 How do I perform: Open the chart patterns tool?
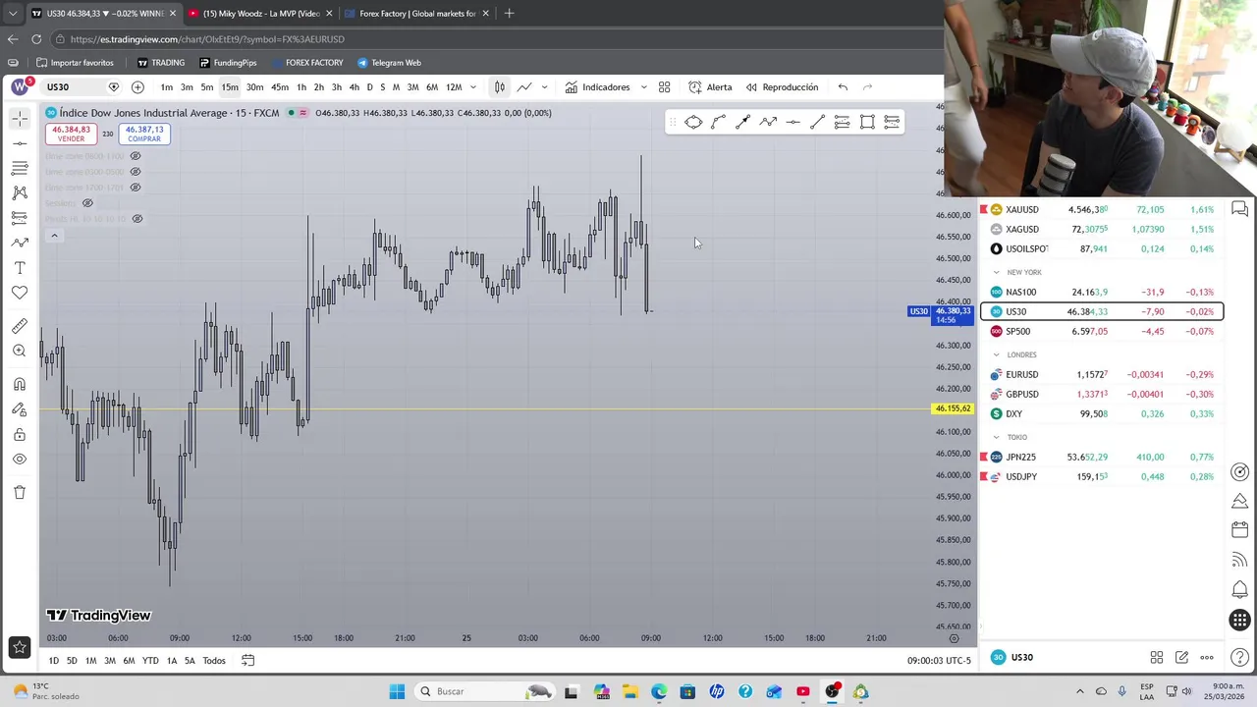[x=20, y=192]
